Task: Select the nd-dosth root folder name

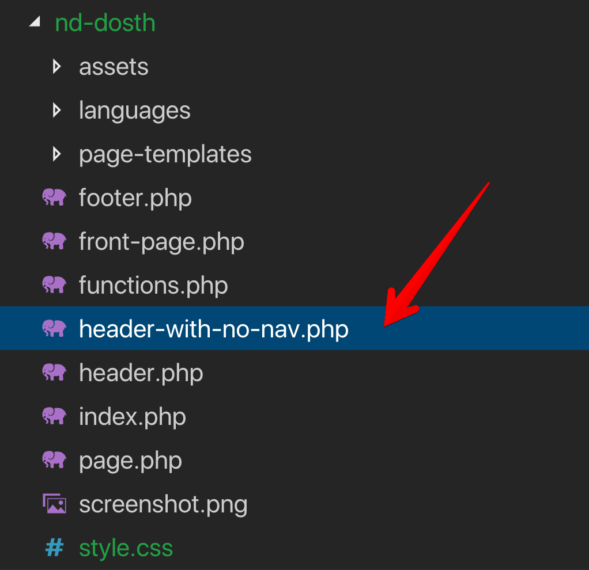Action: point(105,22)
